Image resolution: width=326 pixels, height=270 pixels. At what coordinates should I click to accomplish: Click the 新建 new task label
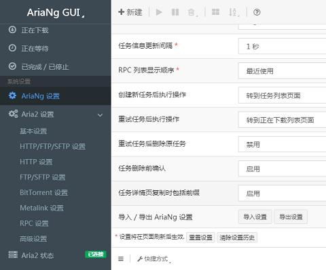[x=134, y=12]
